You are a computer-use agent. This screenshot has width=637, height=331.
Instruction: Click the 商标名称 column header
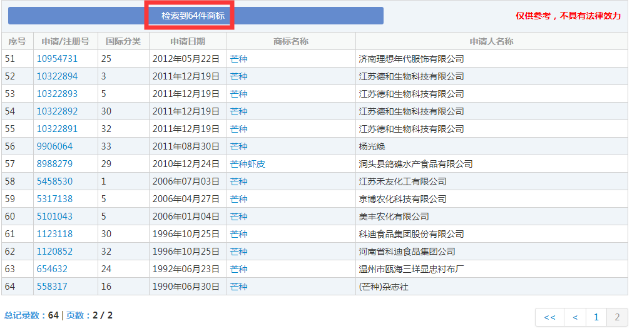point(291,41)
